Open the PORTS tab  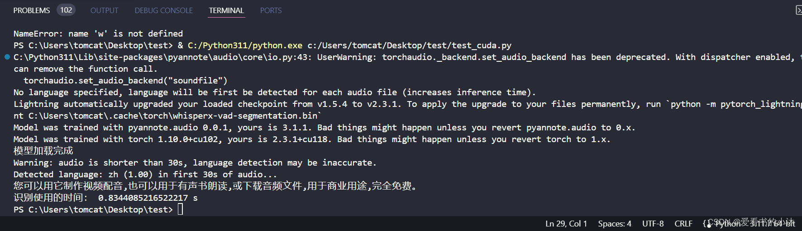coord(271,10)
